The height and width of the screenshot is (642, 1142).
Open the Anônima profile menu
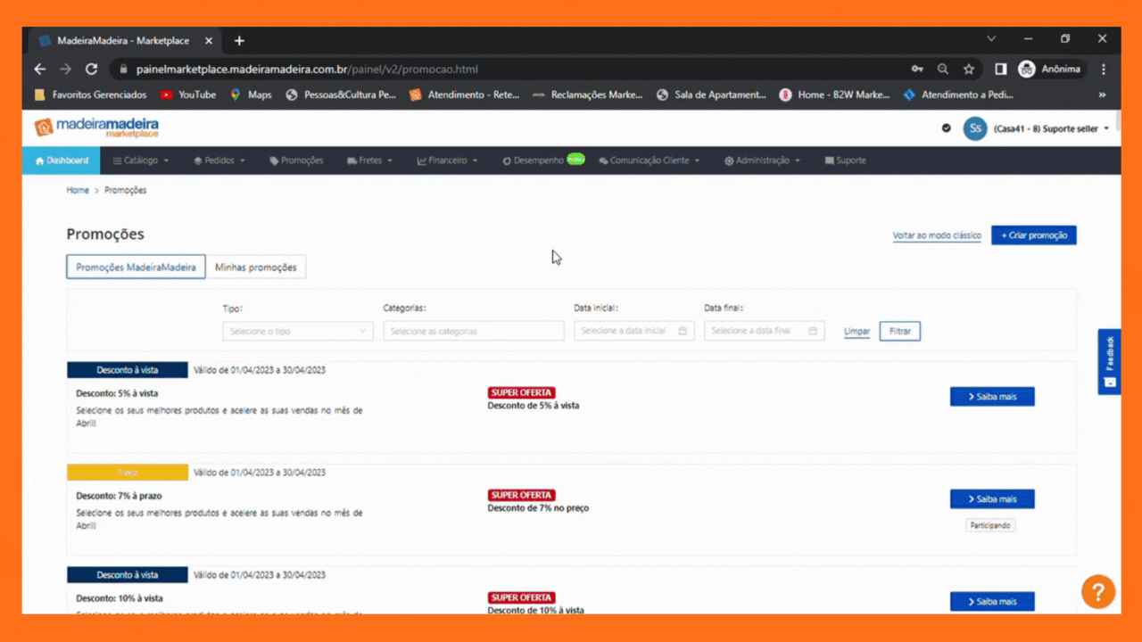click(x=1050, y=69)
